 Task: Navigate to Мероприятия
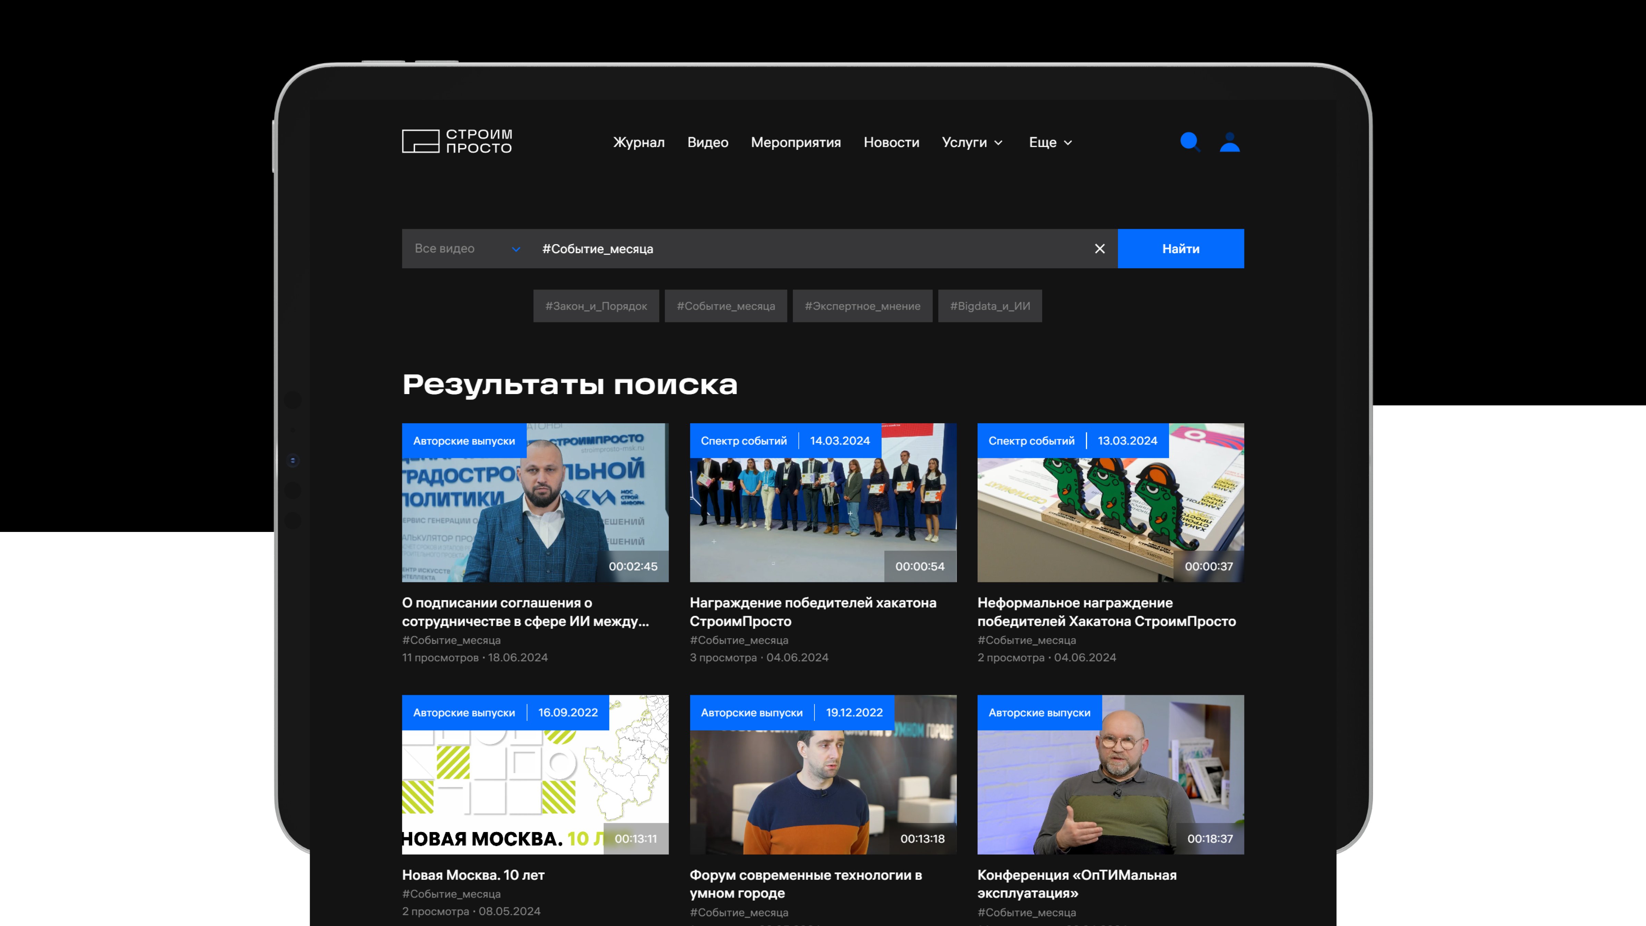796,143
